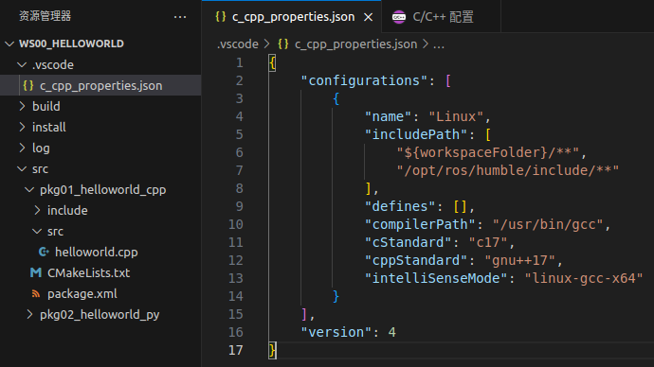
Task: Click the RSS-style icon of package.xml
Action: click(36, 294)
